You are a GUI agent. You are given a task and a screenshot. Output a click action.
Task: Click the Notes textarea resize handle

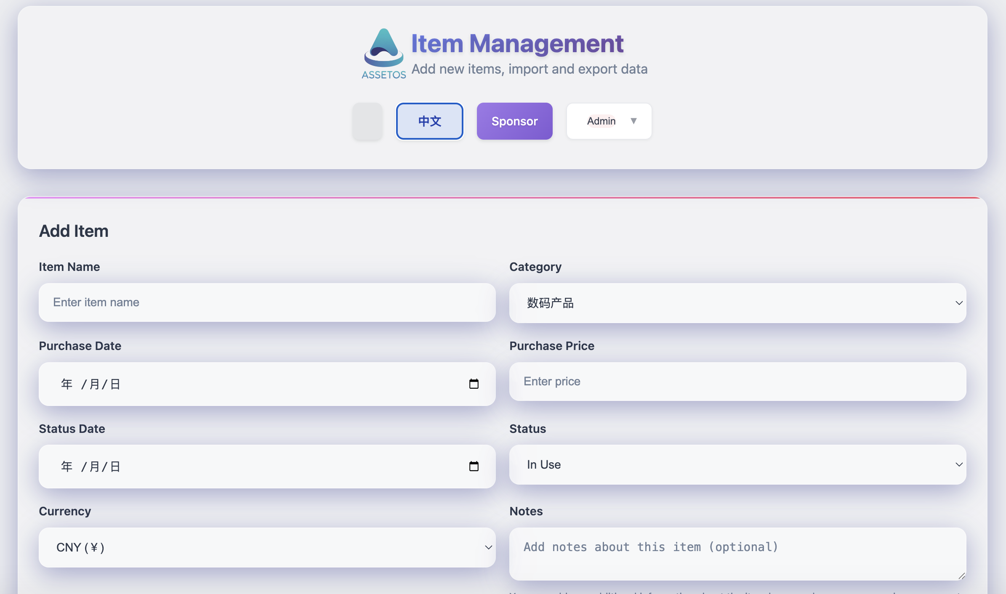961,575
